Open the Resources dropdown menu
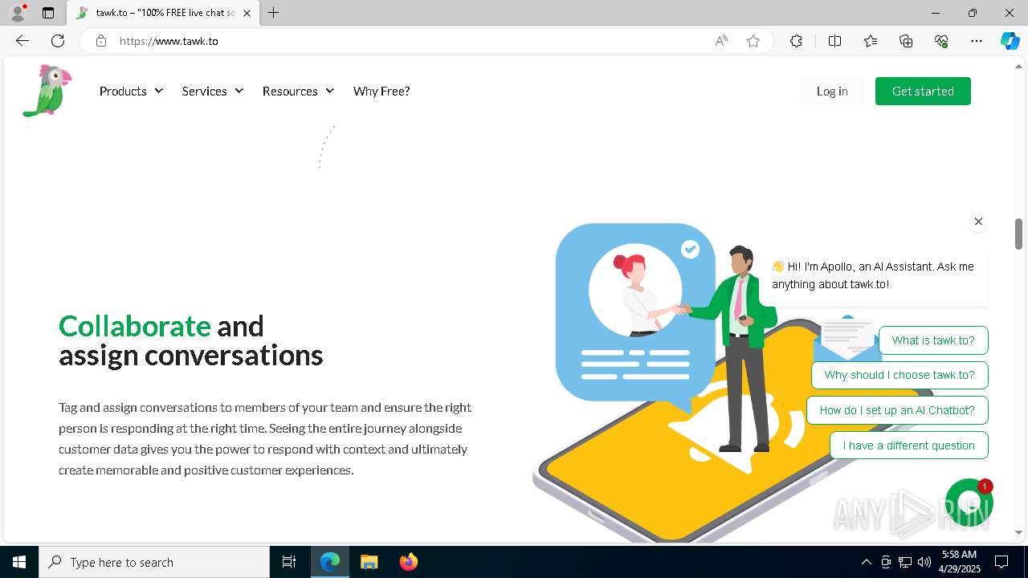The height and width of the screenshot is (578, 1028). pos(298,92)
